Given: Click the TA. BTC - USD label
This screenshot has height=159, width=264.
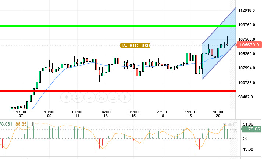Looking at the screenshot, I should pyautogui.click(x=135, y=46).
